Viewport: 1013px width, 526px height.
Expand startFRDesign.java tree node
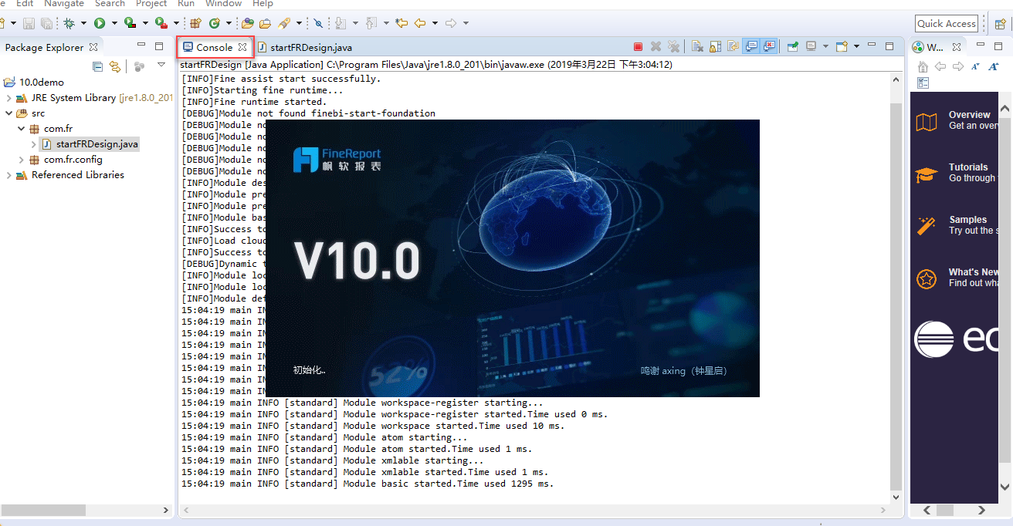(34, 144)
